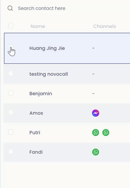Open contact Huang Jing Jie

pyautogui.click(x=47, y=48)
